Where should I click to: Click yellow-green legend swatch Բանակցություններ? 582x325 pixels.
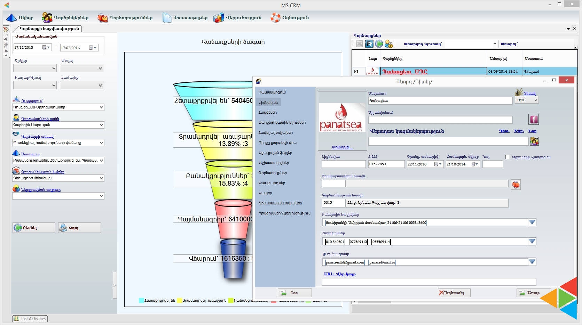pyautogui.click(x=231, y=300)
